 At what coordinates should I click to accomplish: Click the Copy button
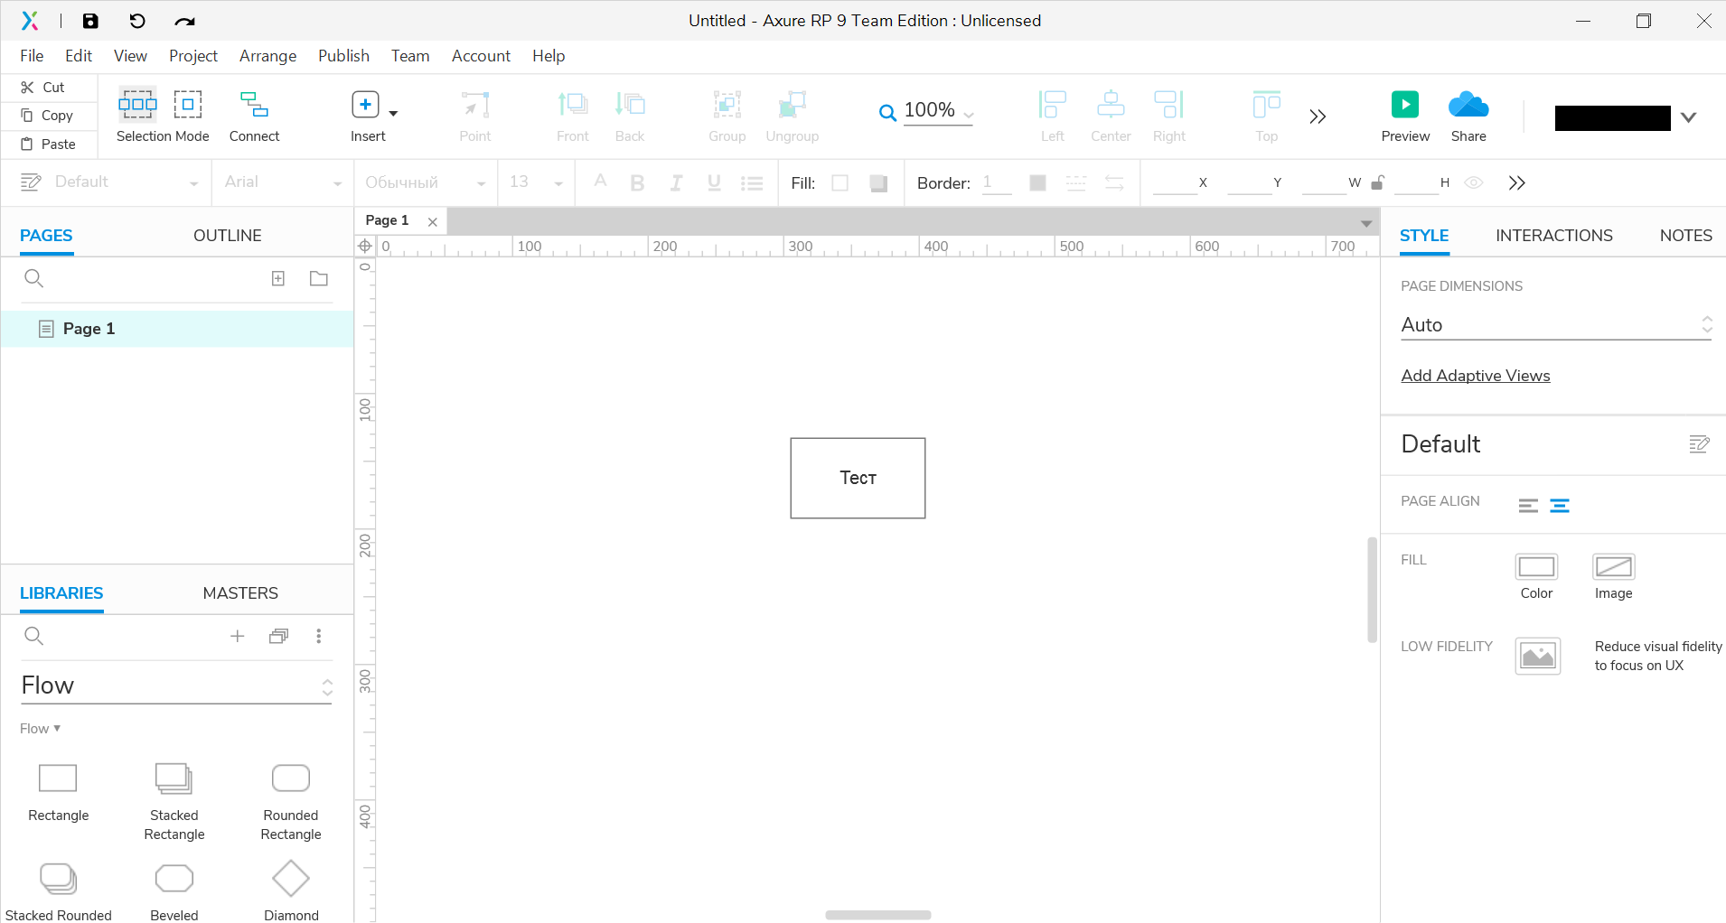point(47,116)
